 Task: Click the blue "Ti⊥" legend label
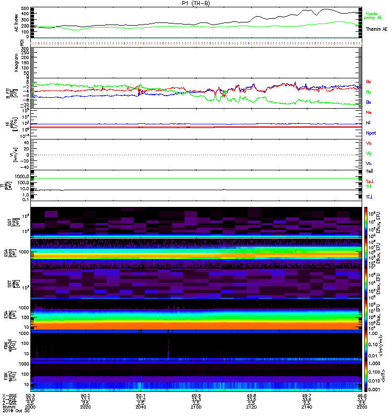point(369,197)
